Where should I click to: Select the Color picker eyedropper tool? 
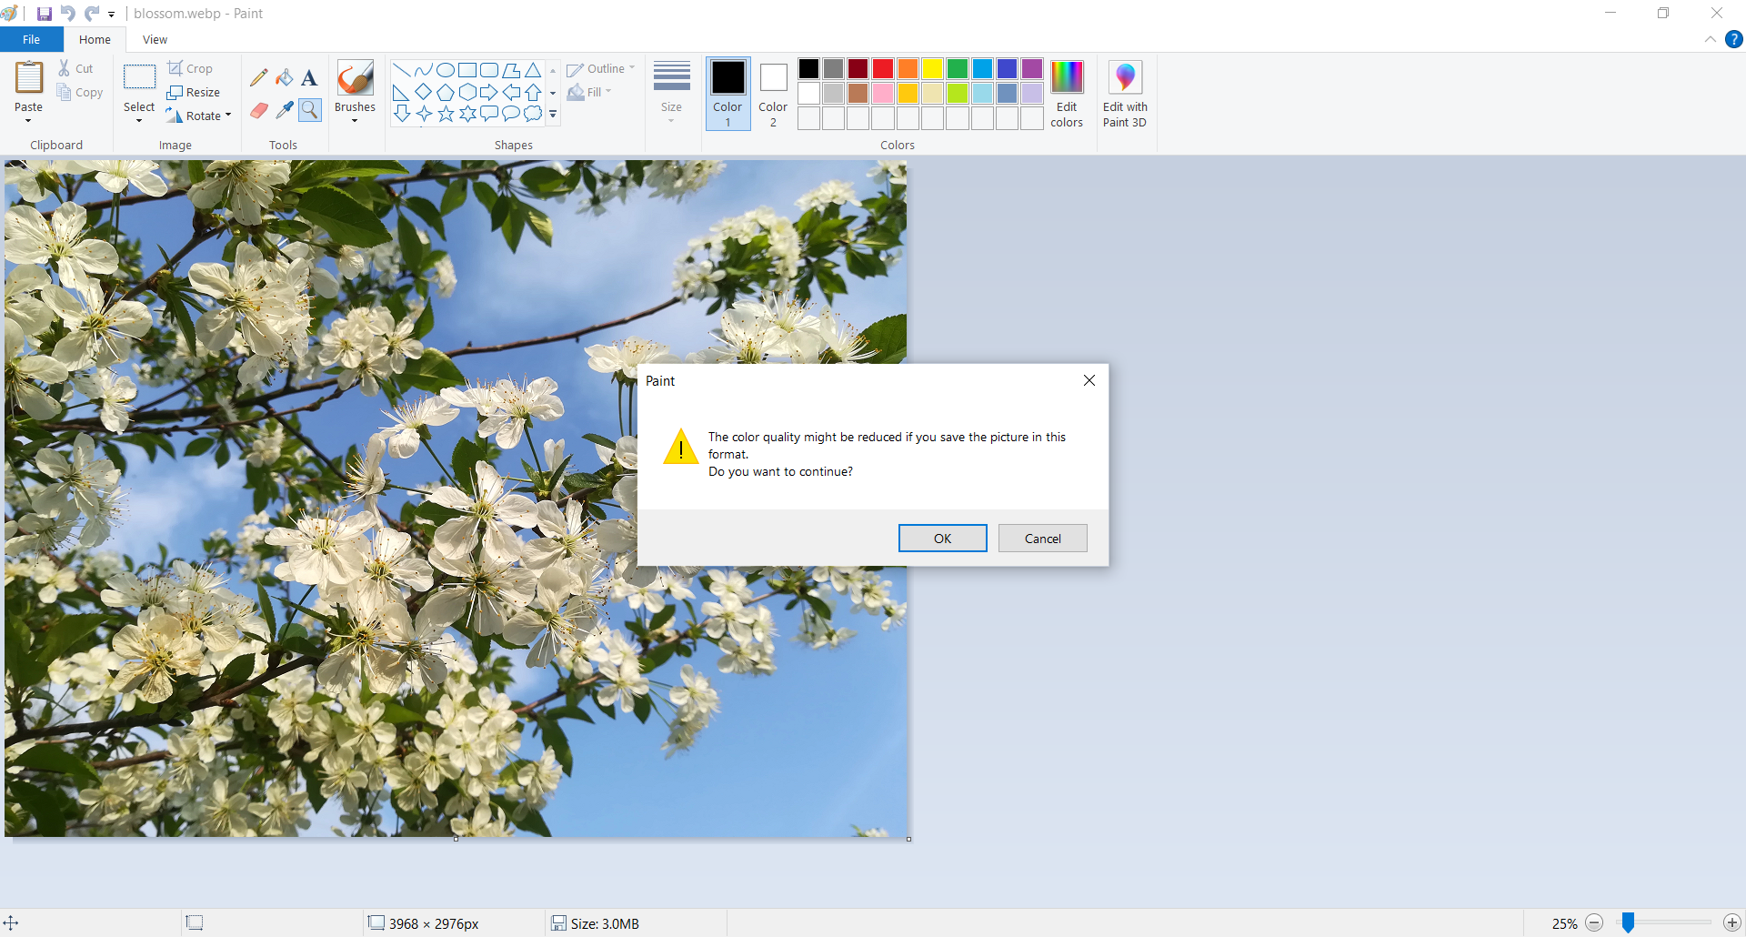(x=285, y=110)
